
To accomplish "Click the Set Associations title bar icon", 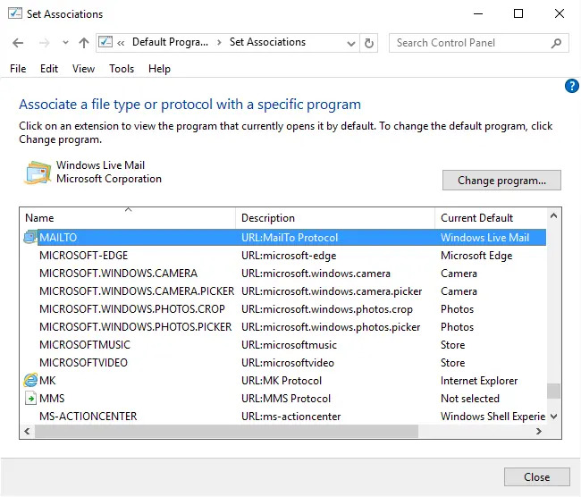I will (x=15, y=13).
